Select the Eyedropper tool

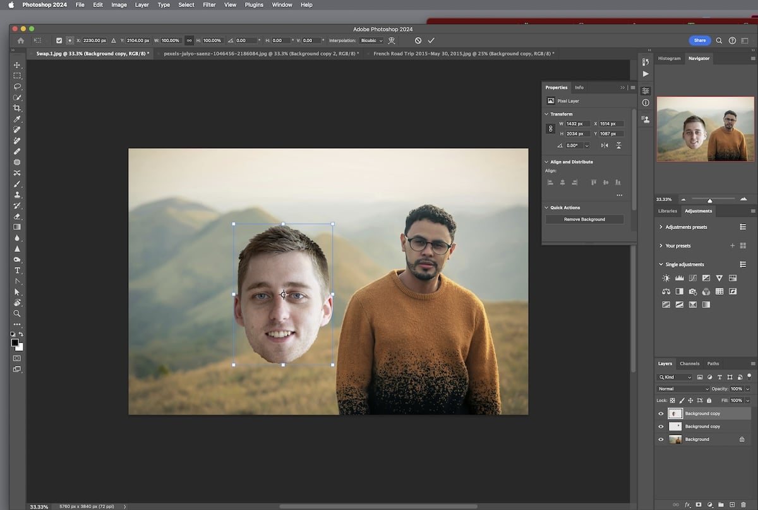tap(18, 119)
